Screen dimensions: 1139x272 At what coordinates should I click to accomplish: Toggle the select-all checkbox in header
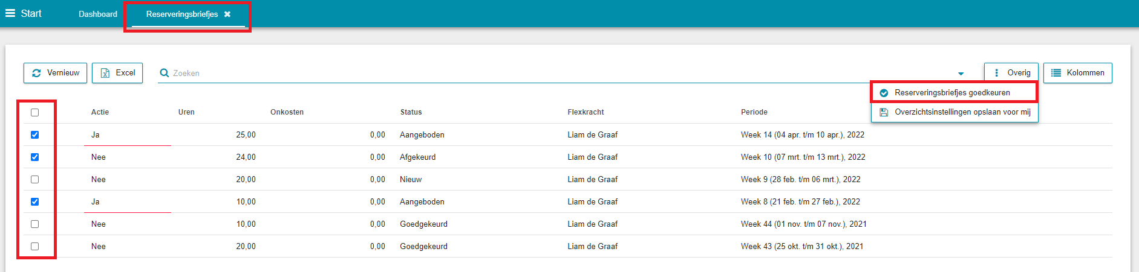tap(34, 112)
